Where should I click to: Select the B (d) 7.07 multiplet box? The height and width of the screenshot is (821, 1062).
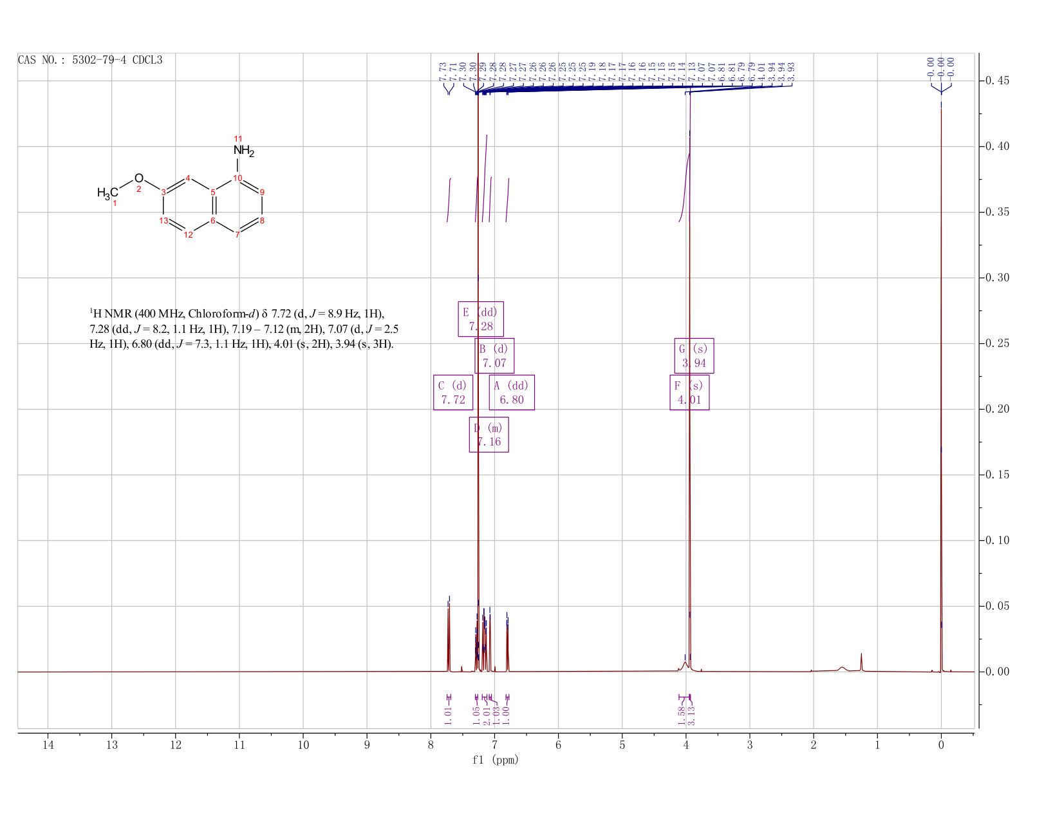tap(494, 355)
